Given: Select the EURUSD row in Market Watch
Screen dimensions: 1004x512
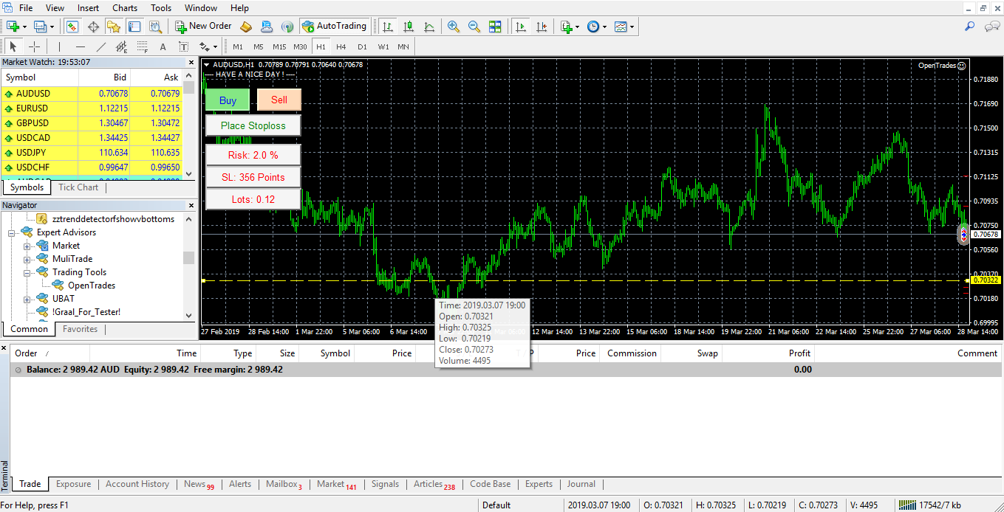Looking at the screenshot, I should pos(92,108).
